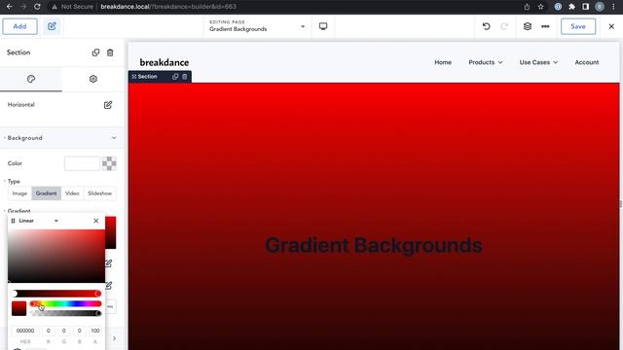Image resolution: width=623 pixels, height=350 pixels.
Task: Select the right red gradient stop handle
Action: (97, 294)
